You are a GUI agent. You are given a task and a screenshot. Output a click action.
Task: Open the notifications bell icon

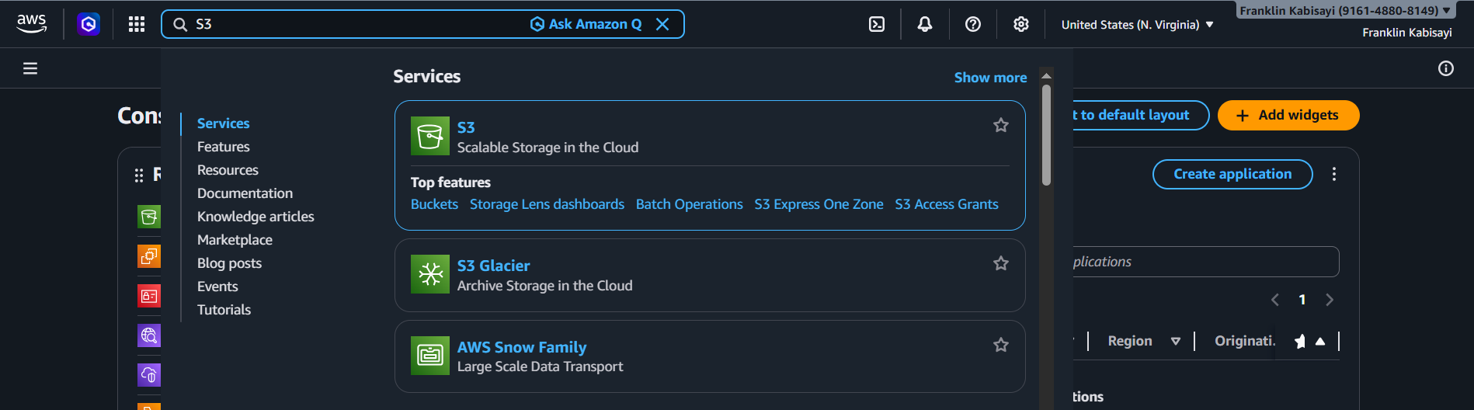point(925,24)
